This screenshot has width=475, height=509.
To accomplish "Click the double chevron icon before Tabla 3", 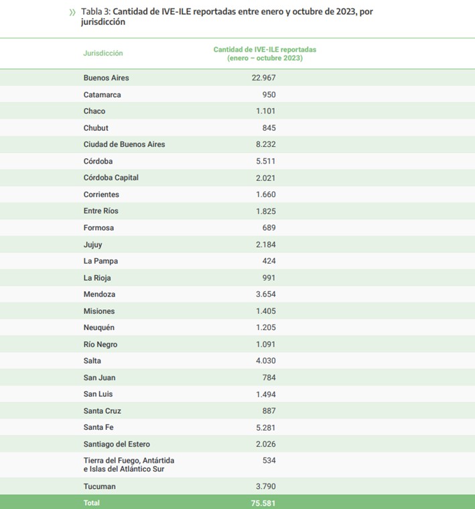I will 72,12.
